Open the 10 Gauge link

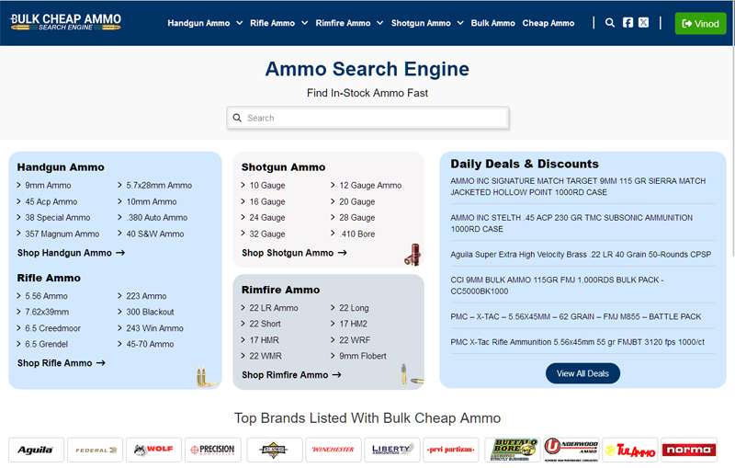pos(267,185)
